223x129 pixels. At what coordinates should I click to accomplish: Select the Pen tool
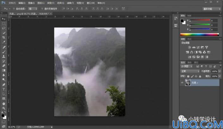pyautogui.click(x=4, y=85)
